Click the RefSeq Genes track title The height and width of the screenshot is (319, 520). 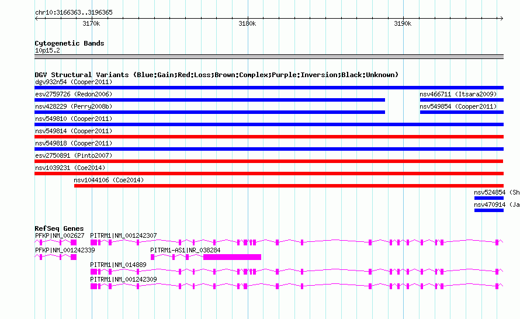[x=59, y=228]
